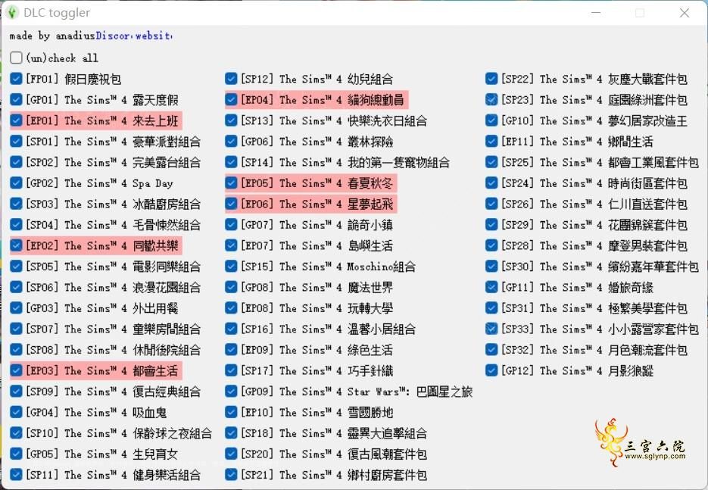Toggle the [SP25] DLC checkbox
Image resolution: width=708 pixels, height=490 pixels.
(491, 162)
